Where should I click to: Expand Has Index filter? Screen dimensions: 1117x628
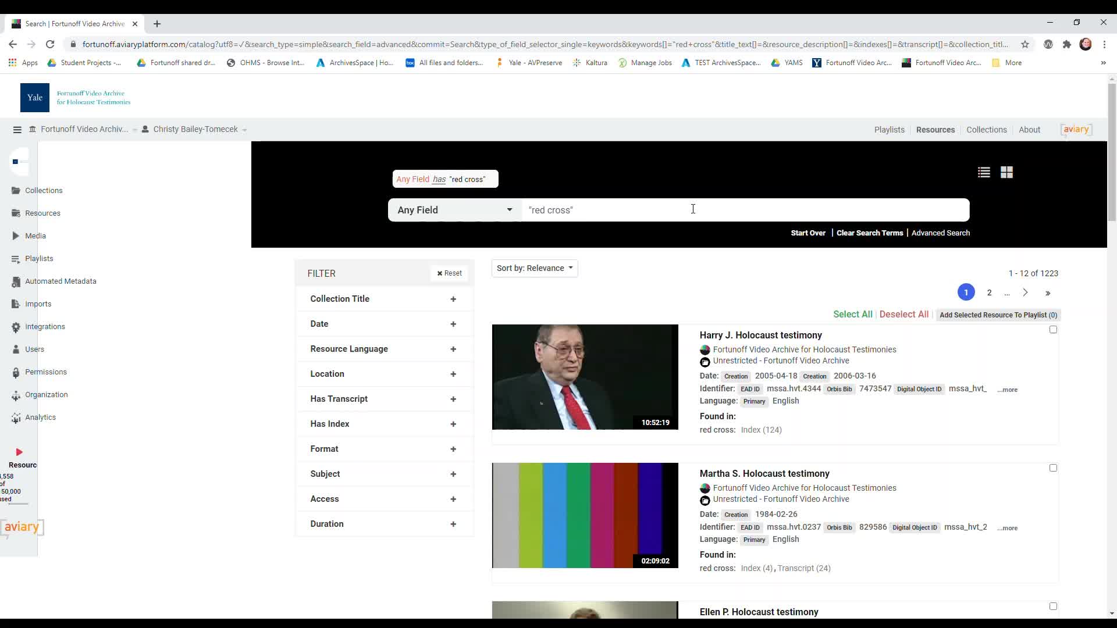(x=384, y=424)
